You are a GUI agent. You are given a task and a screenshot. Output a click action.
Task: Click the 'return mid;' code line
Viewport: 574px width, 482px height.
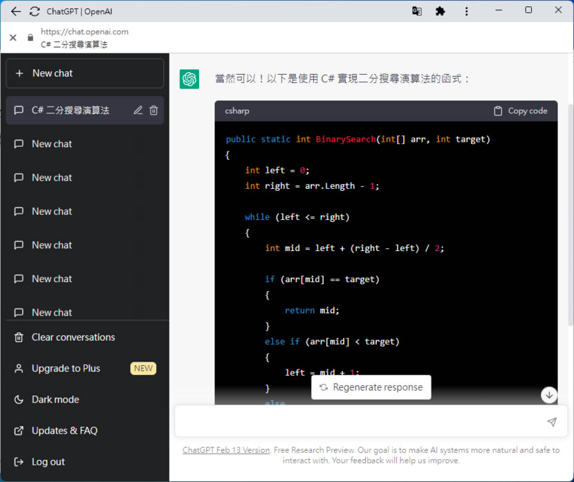click(x=312, y=310)
